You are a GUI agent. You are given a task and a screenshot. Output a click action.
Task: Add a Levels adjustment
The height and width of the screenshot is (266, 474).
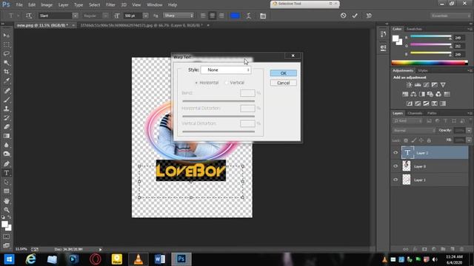click(x=418, y=85)
